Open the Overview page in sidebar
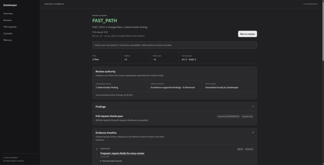The width and height of the screenshot is (324, 165). (x=8, y=14)
